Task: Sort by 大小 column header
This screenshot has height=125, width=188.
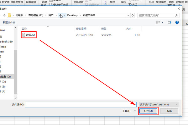Action: pyautogui.click(x=129, y=29)
